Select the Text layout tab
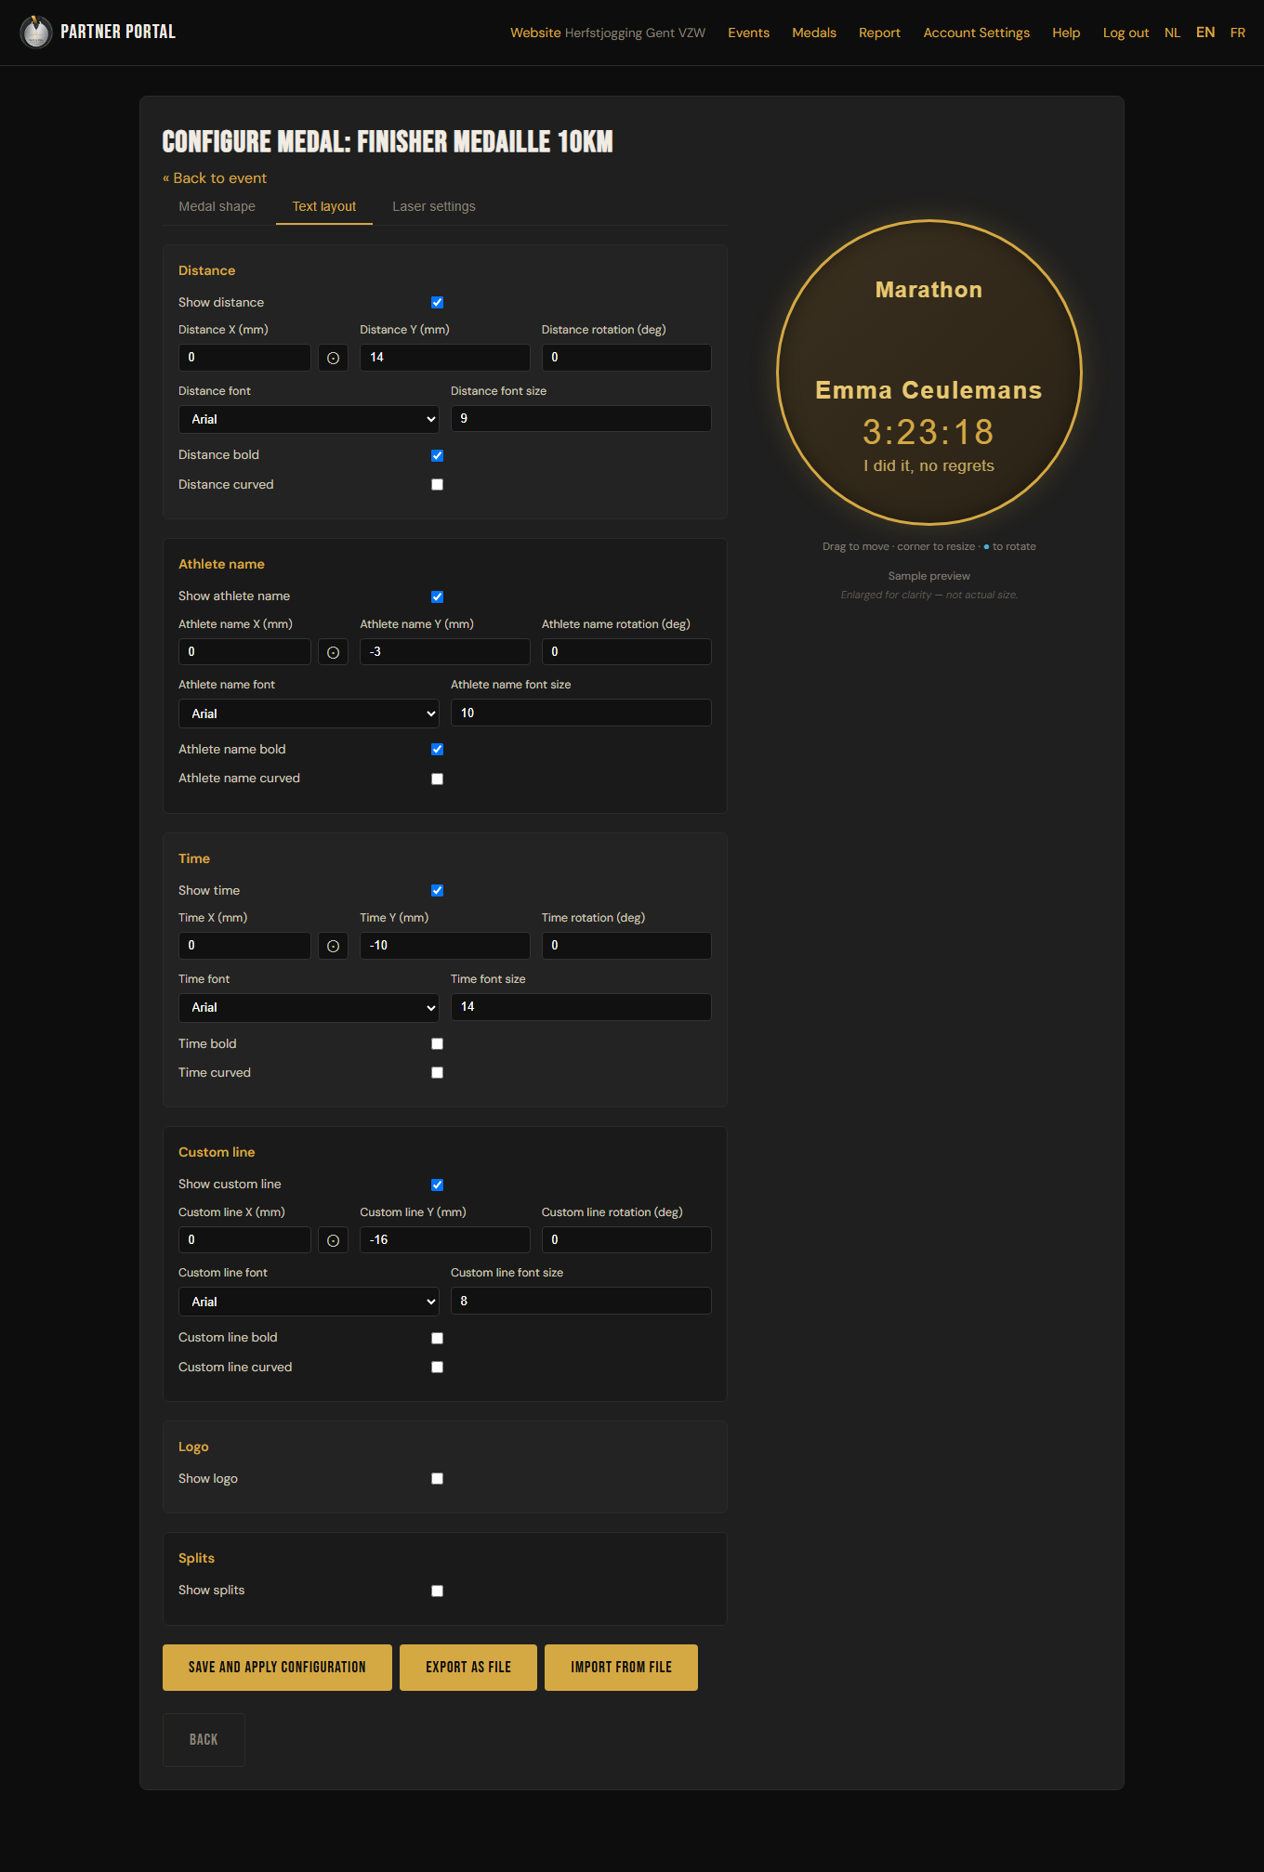The width and height of the screenshot is (1264, 1872). tap(324, 206)
